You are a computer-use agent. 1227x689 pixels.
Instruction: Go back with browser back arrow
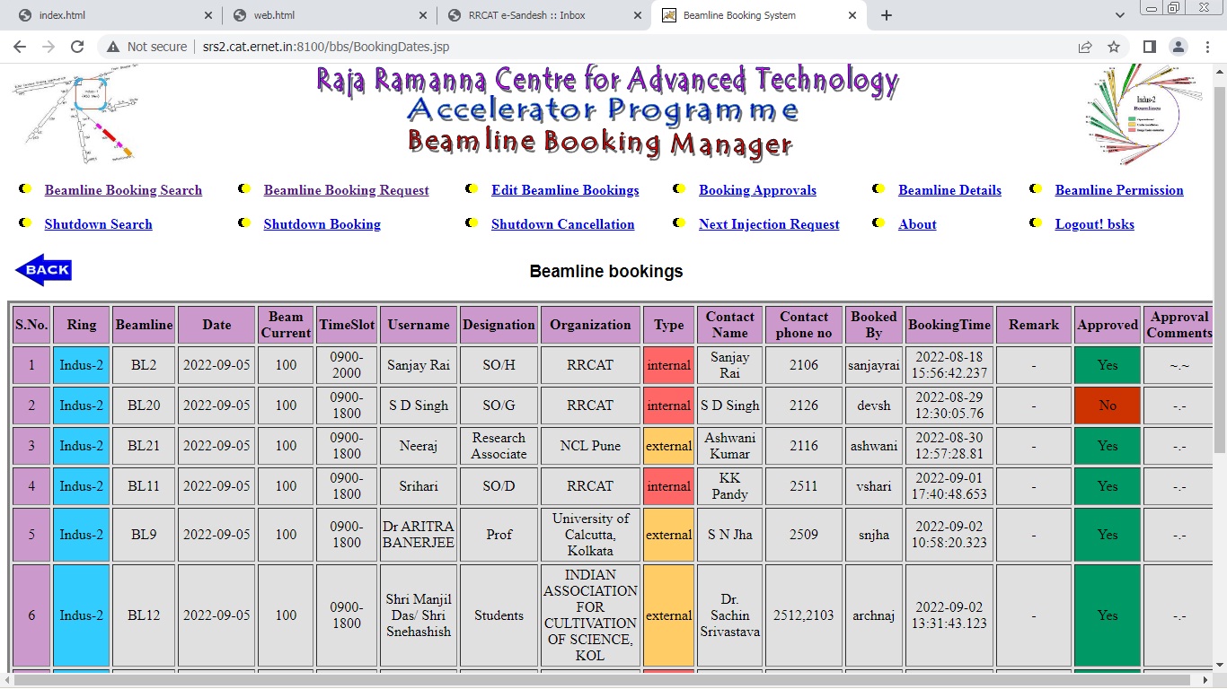pos(20,47)
